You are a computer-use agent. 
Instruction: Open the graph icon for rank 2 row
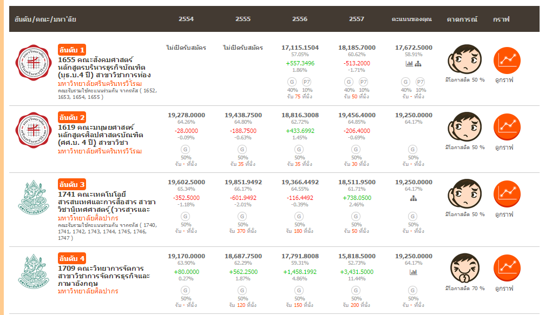point(507,128)
